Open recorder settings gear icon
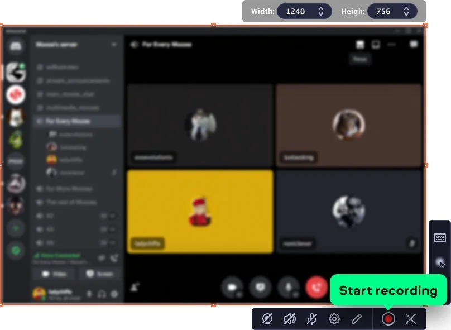451x330 pixels. click(x=334, y=319)
